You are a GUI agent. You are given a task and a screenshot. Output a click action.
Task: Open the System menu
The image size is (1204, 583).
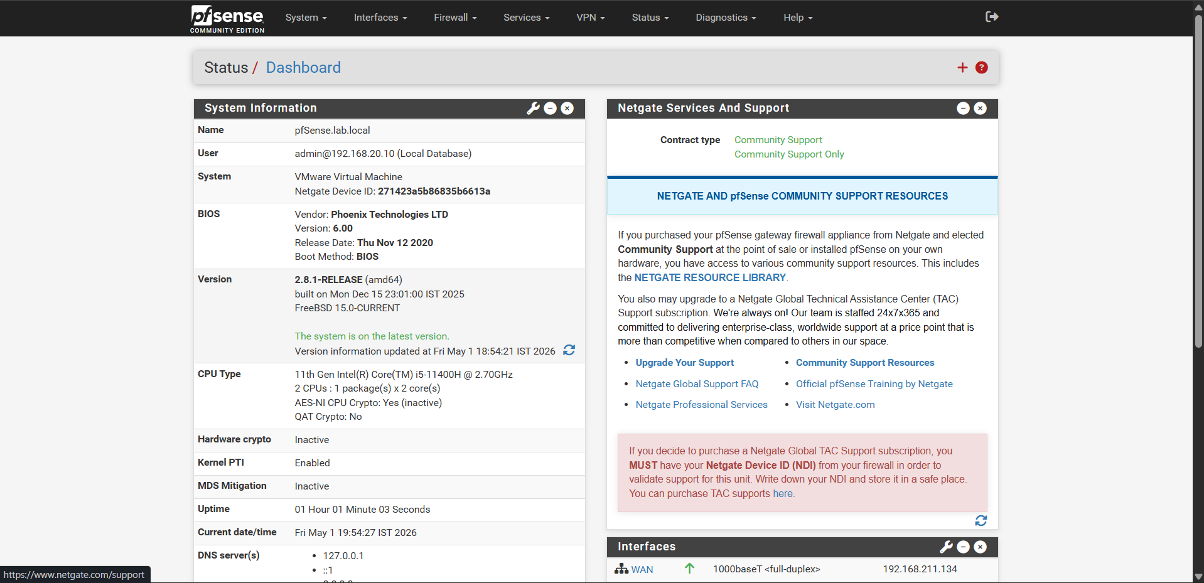click(x=306, y=18)
